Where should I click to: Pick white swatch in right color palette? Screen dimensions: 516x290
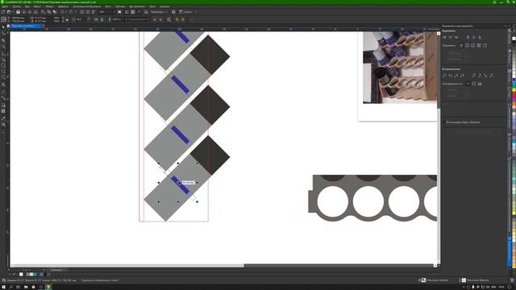(x=514, y=39)
